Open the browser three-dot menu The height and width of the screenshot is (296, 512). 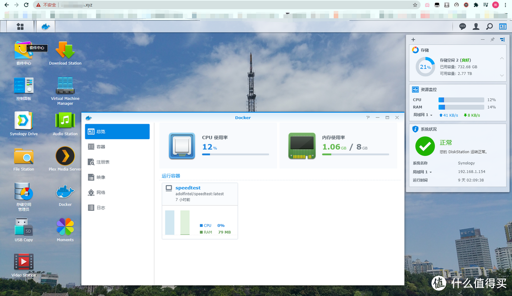click(505, 5)
